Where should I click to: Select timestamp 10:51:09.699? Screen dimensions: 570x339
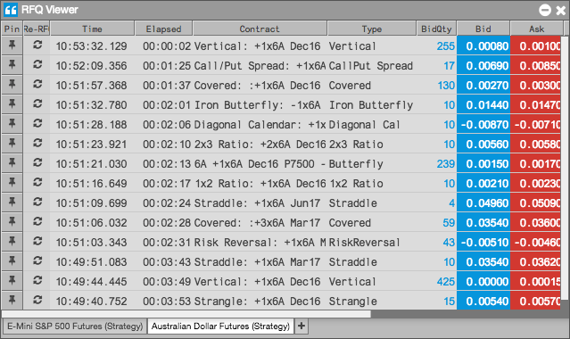(91, 203)
